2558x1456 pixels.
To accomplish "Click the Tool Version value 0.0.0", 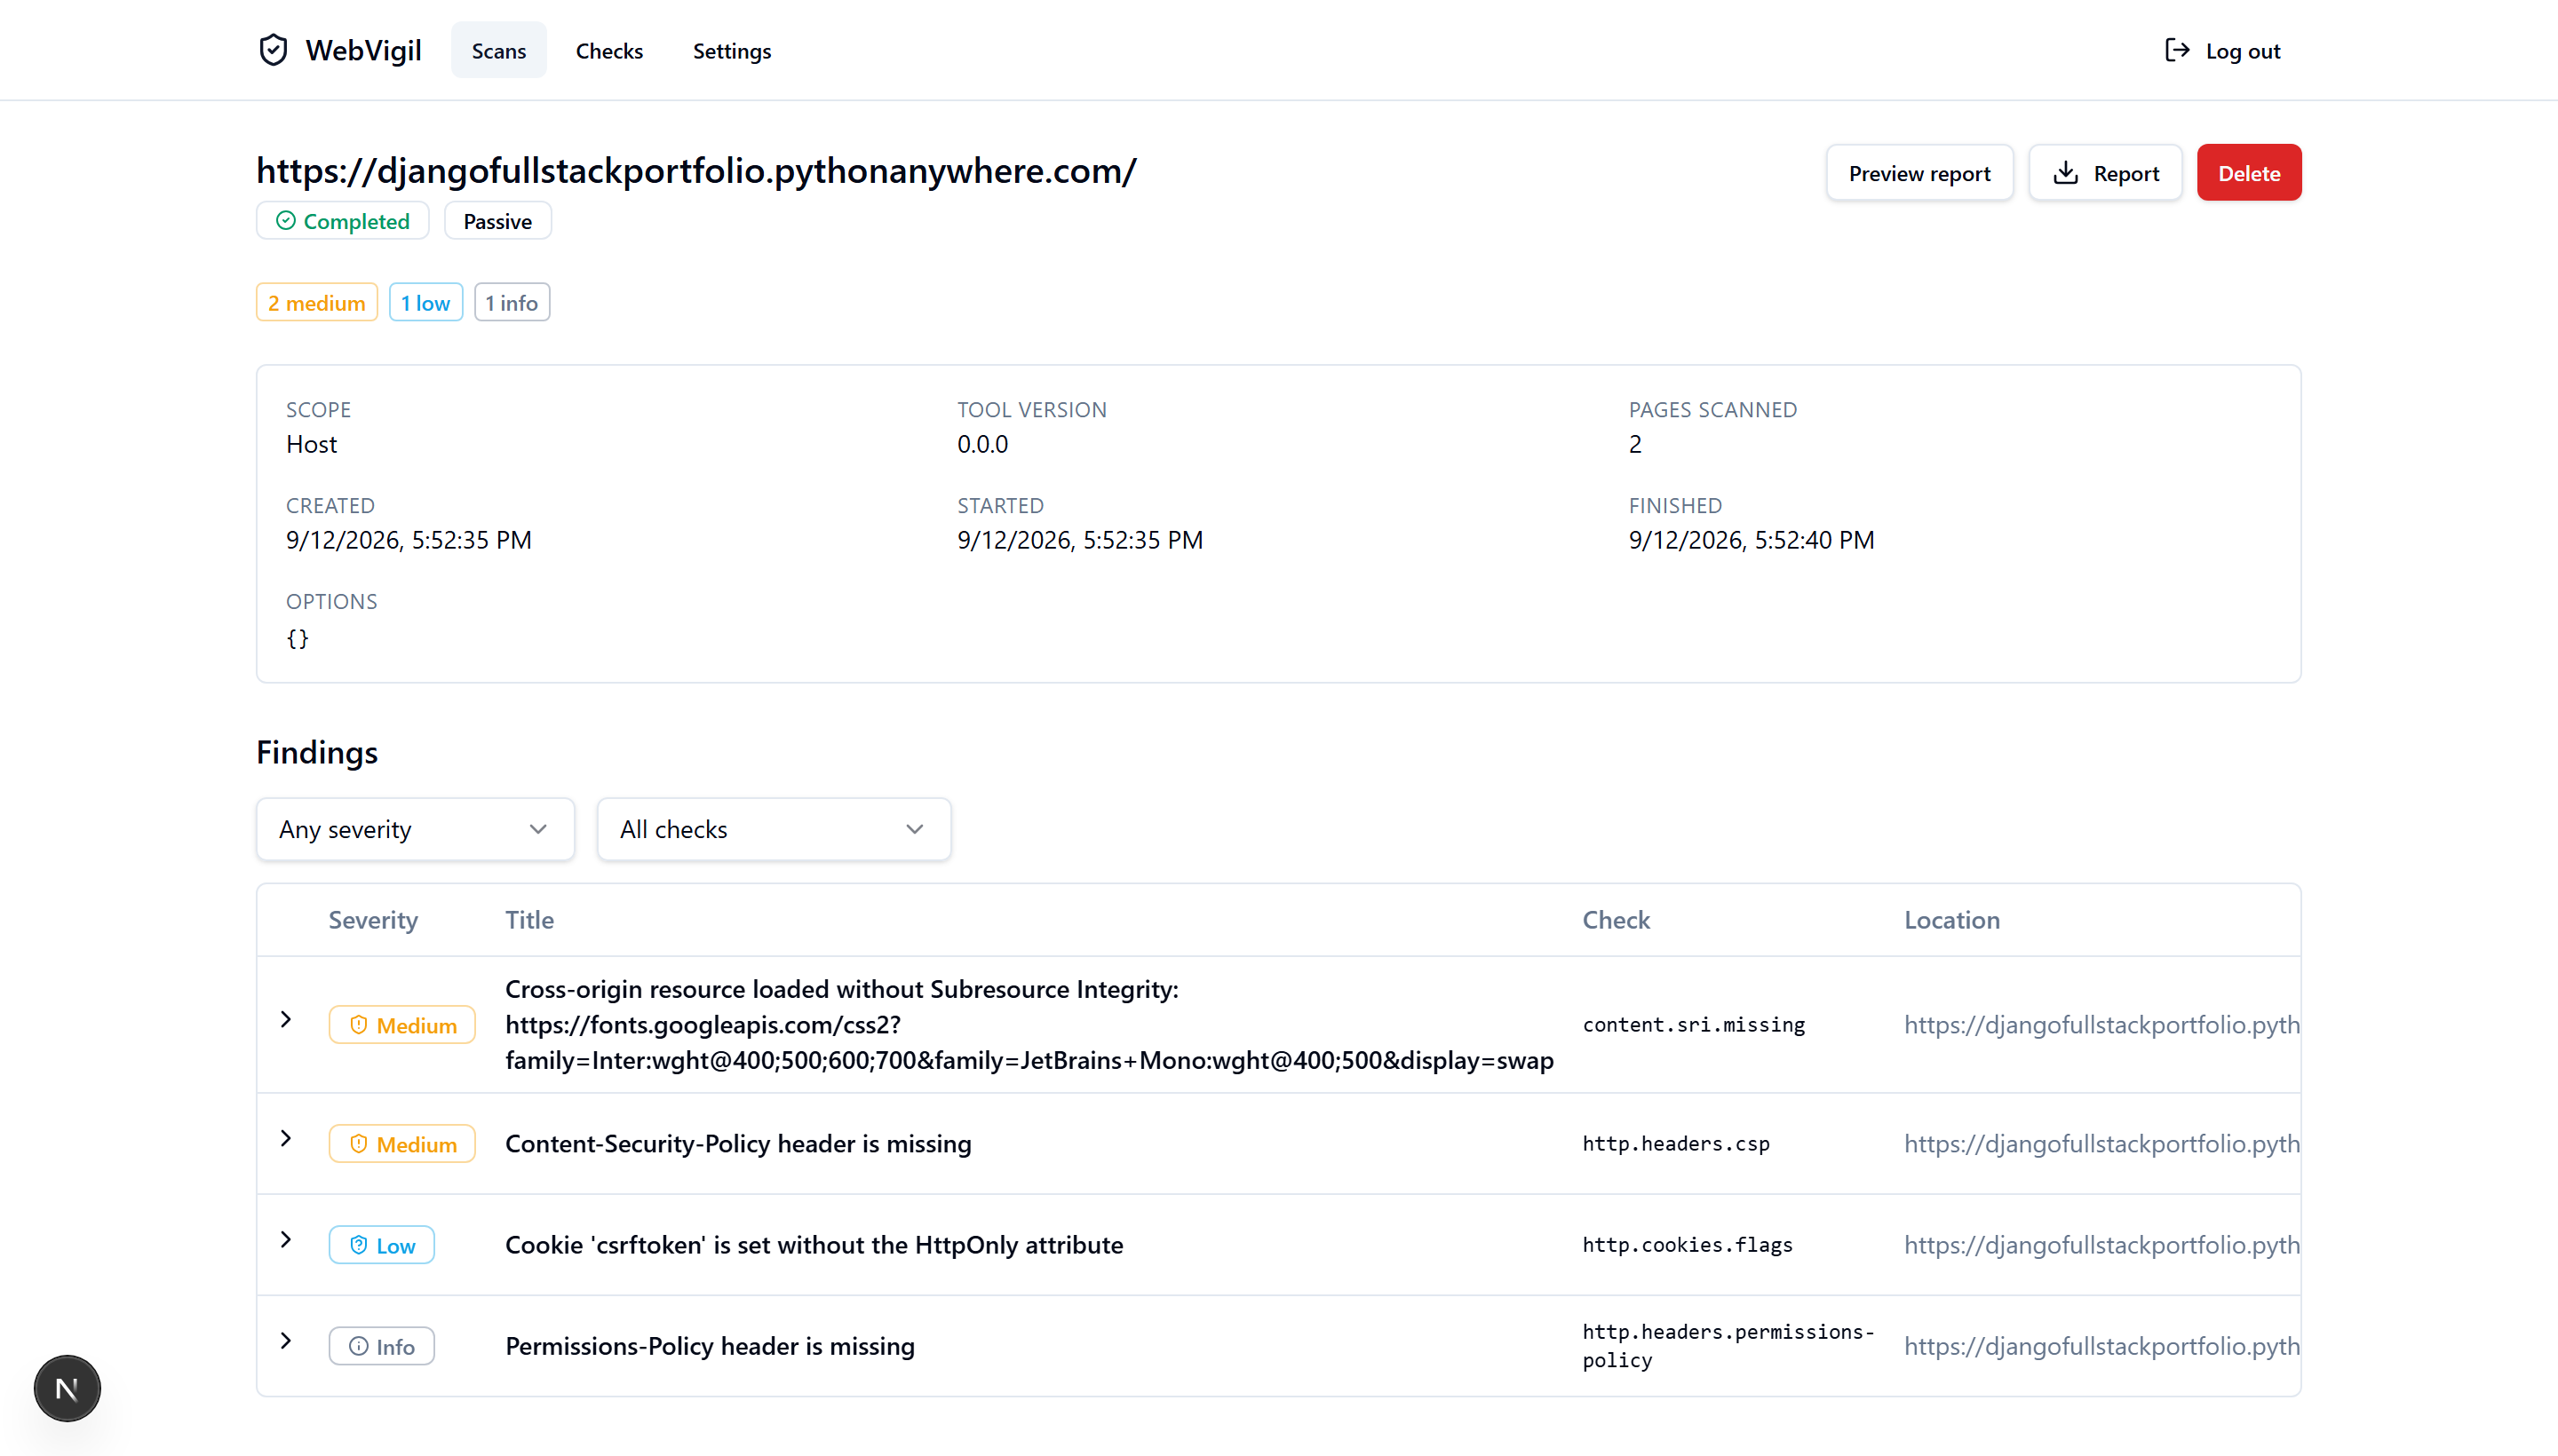I will coord(982,444).
